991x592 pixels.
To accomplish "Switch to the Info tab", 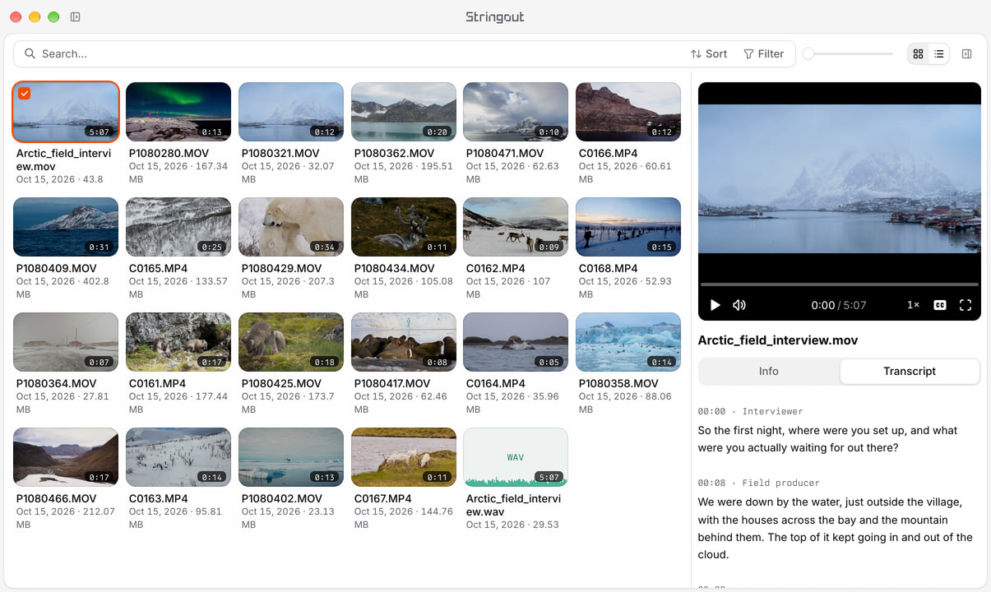I will tap(769, 371).
